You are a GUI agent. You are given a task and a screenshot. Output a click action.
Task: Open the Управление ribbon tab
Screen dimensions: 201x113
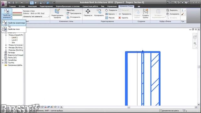pos(112,6)
